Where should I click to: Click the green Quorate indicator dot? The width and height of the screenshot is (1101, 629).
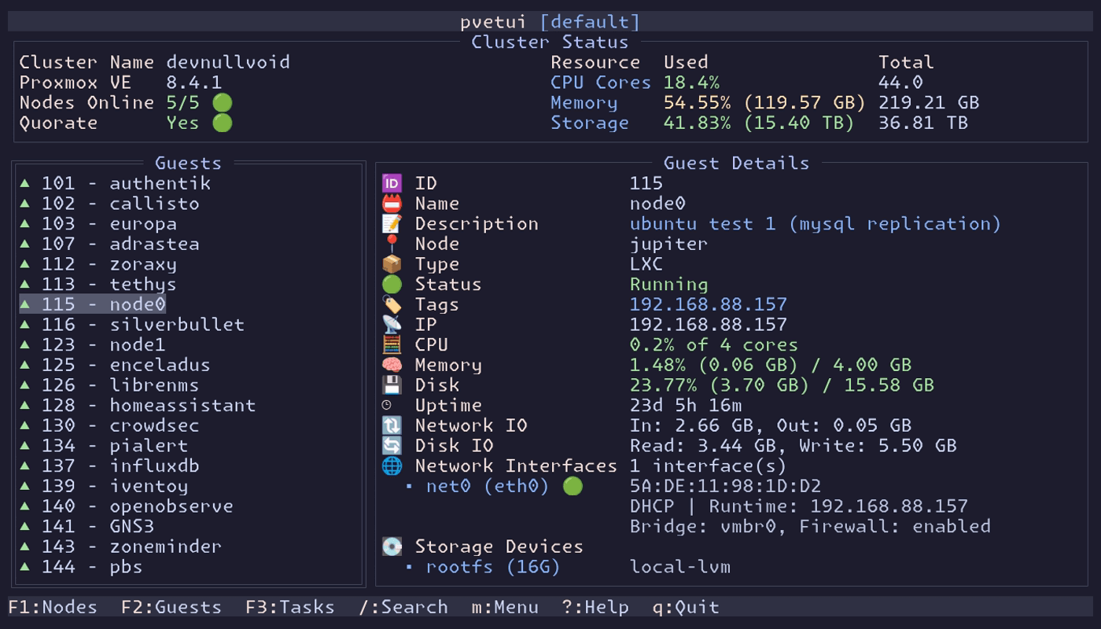[223, 123]
